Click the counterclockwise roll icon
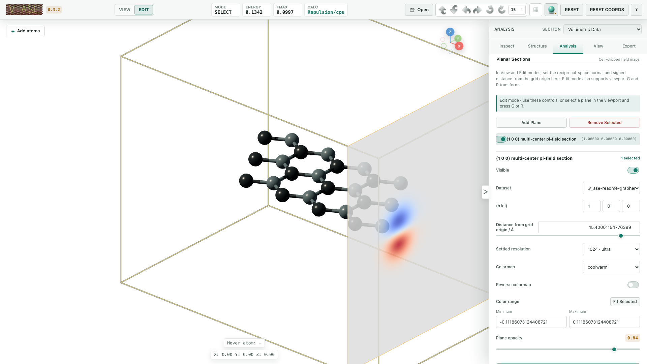 [x=490, y=10]
